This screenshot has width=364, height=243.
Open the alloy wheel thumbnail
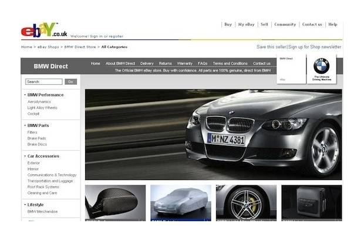pyautogui.click(x=246, y=203)
